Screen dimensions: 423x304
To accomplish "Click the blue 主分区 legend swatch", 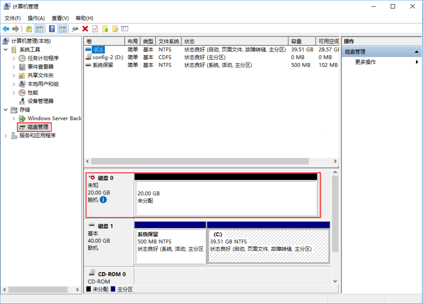I will point(113,289).
